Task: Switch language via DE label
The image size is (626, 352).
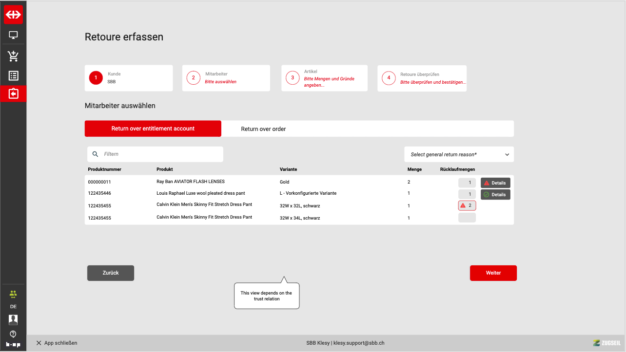Action: [x=13, y=307]
